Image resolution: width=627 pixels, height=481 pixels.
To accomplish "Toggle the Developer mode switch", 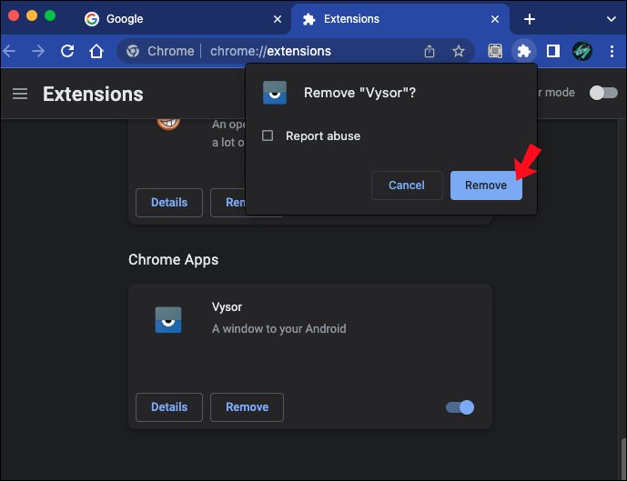I will pos(603,93).
